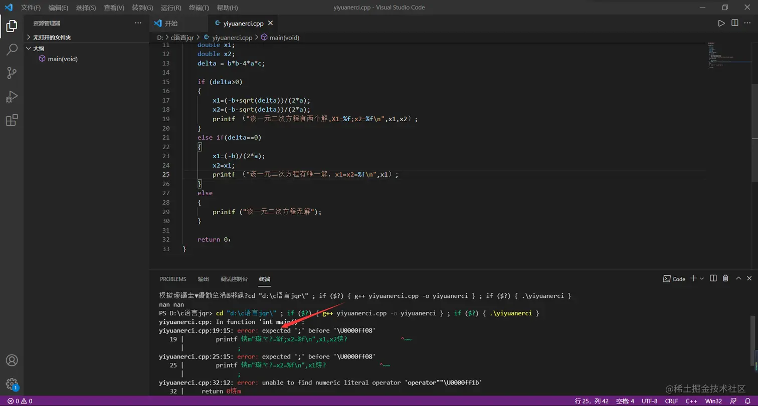Click the VS Code logo icon
The image size is (758, 406).
click(x=9, y=8)
